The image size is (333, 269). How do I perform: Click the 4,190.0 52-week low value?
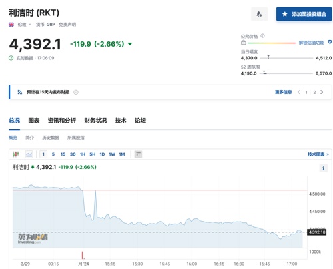249,73
